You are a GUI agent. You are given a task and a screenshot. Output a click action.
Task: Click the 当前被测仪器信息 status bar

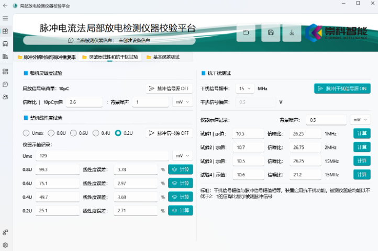point(109,40)
